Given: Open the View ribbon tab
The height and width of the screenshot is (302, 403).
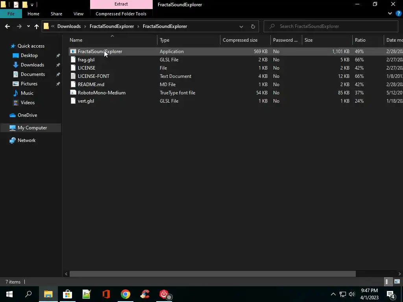Looking at the screenshot, I should coord(78,14).
